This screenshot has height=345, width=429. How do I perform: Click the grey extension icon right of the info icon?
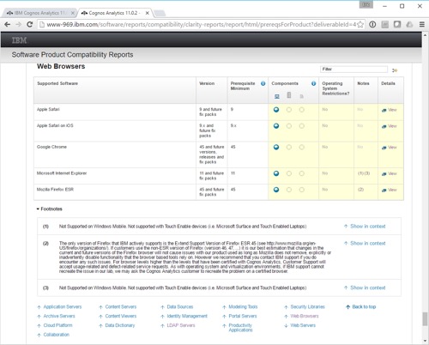(x=385, y=25)
